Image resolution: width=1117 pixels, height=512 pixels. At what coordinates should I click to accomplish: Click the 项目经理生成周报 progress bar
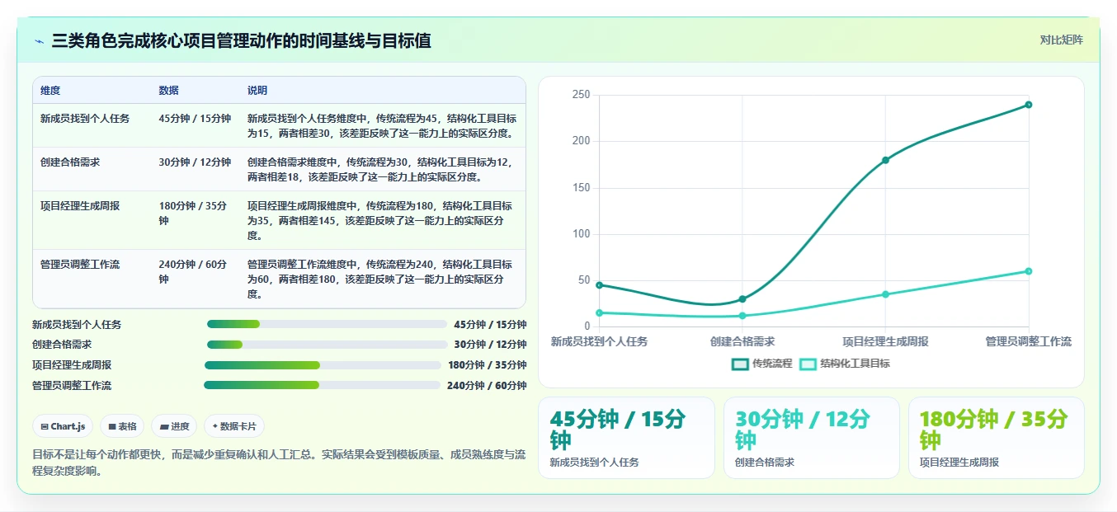point(323,365)
